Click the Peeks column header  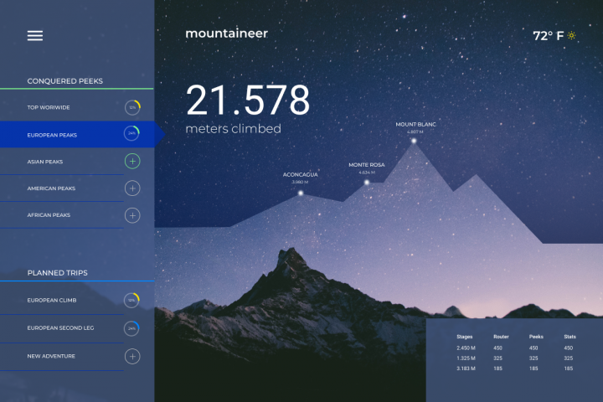pos(536,337)
